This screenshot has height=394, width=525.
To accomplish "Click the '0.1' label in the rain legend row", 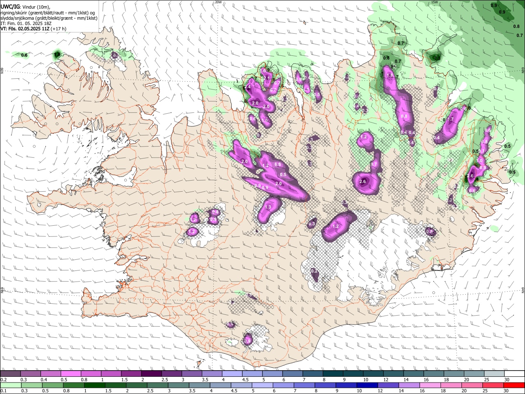I will coord(4,392).
